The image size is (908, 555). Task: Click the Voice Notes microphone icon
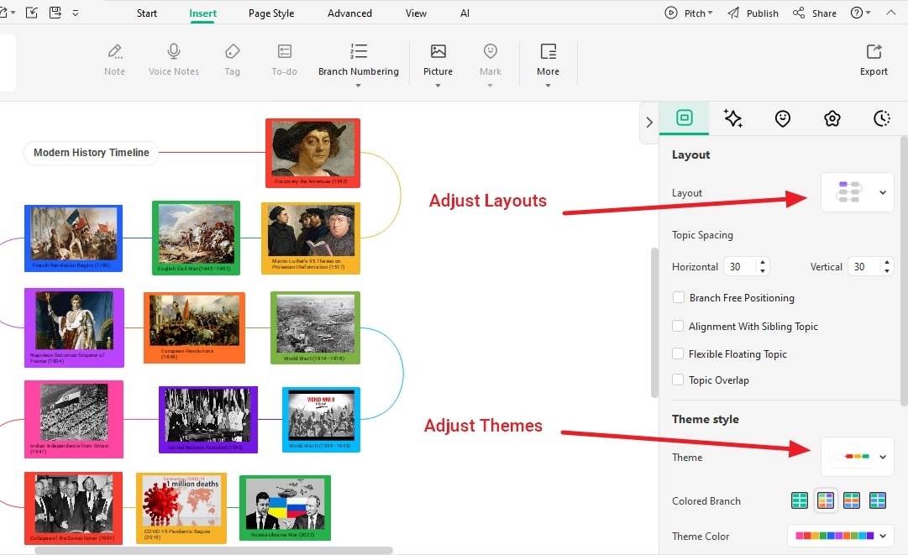(x=173, y=52)
